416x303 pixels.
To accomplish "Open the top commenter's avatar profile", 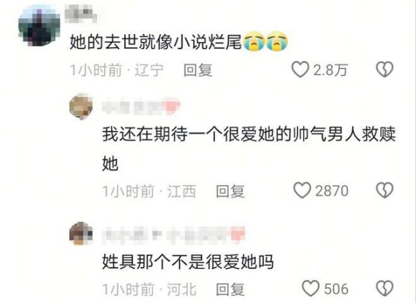I will pos(40,26).
